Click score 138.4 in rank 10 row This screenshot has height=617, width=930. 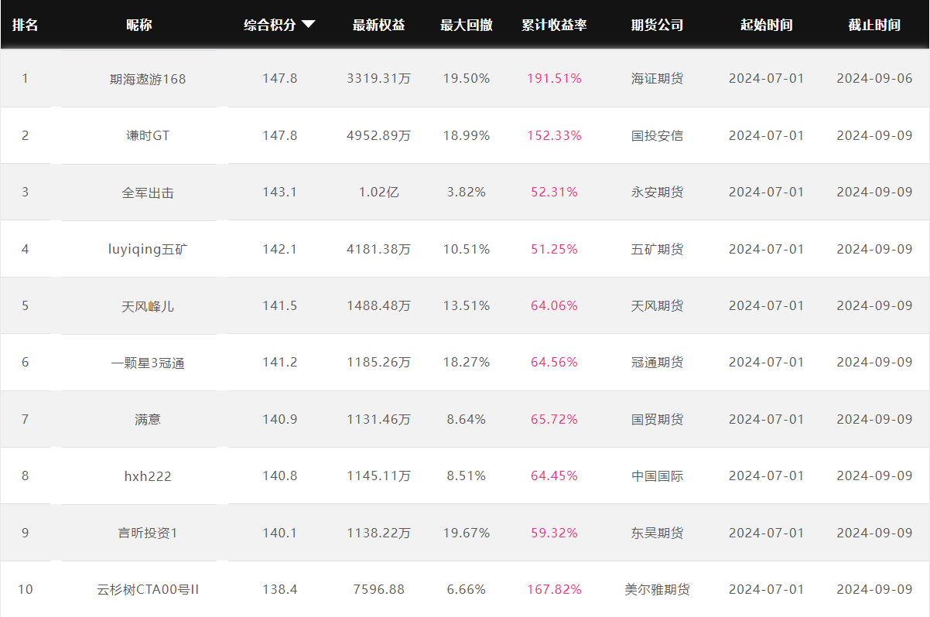[279, 590]
